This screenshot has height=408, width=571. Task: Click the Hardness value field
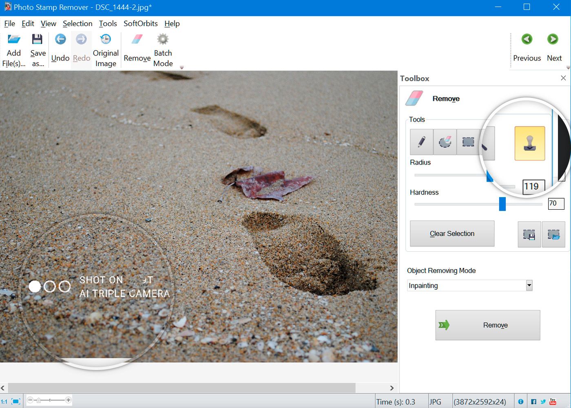click(x=556, y=203)
